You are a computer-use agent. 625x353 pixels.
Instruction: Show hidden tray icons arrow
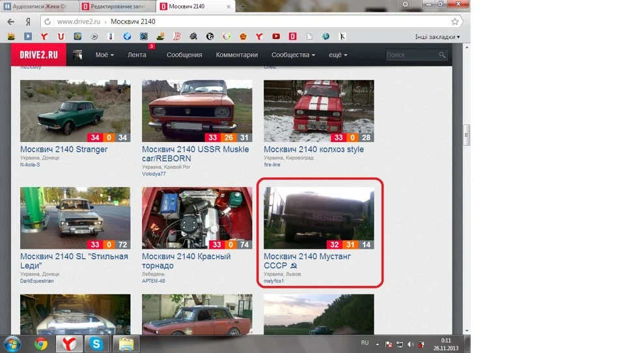pyautogui.click(x=377, y=344)
